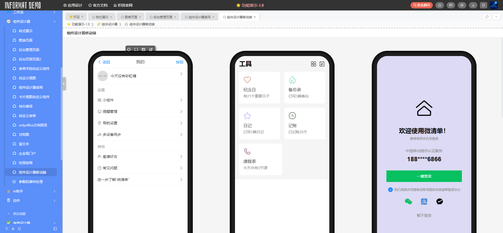Expand the 表单设计器 sidebar group
This screenshot has height=233, width=503.
54,223
